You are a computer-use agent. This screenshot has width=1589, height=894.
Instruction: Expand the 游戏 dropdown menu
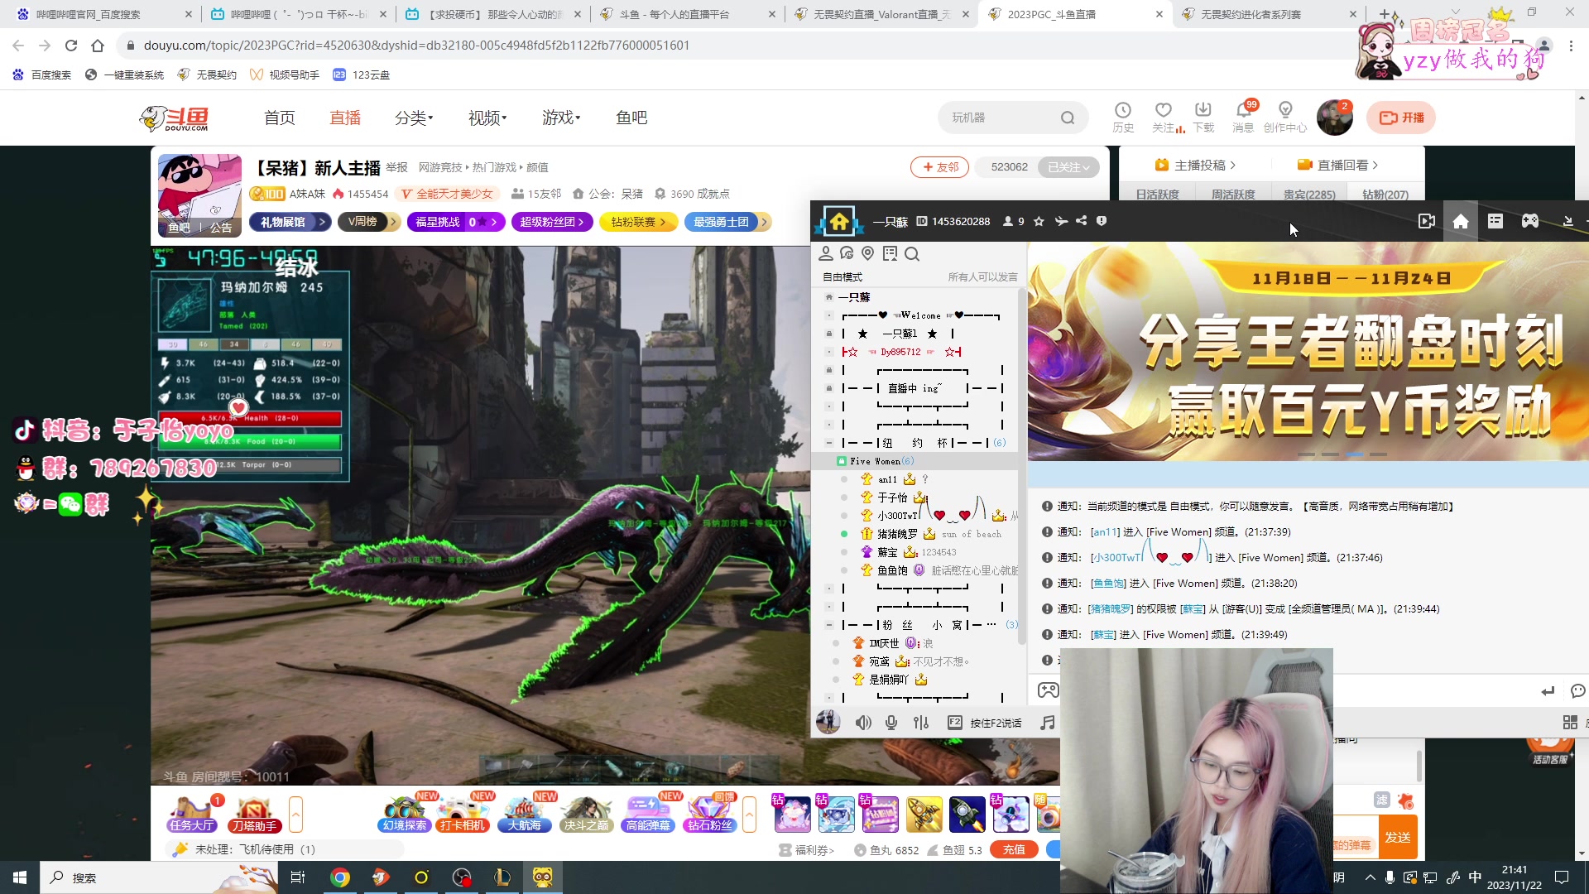561,118
